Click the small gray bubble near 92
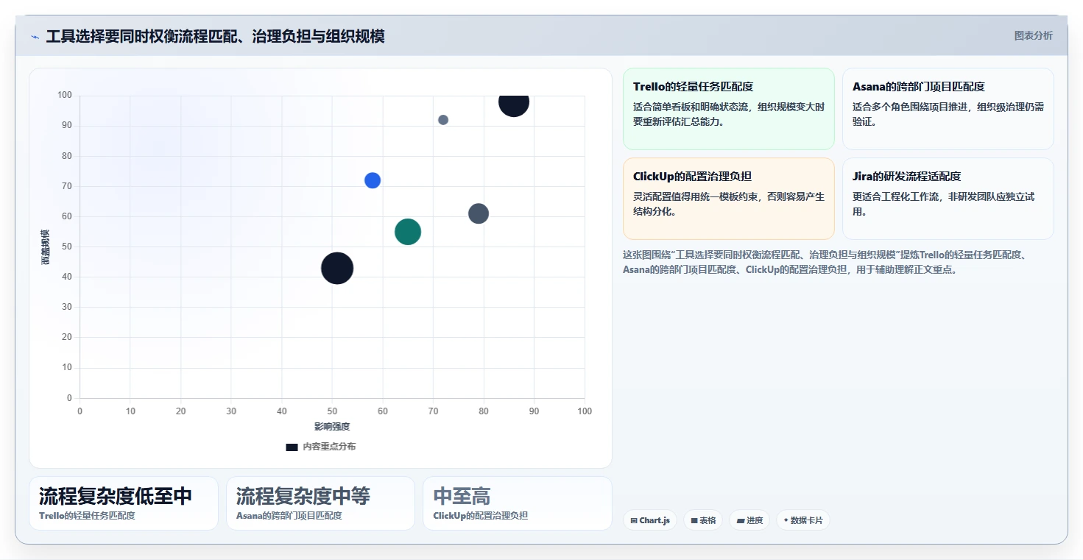Image resolution: width=1083 pixels, height=560 pixels. point(443,120)
